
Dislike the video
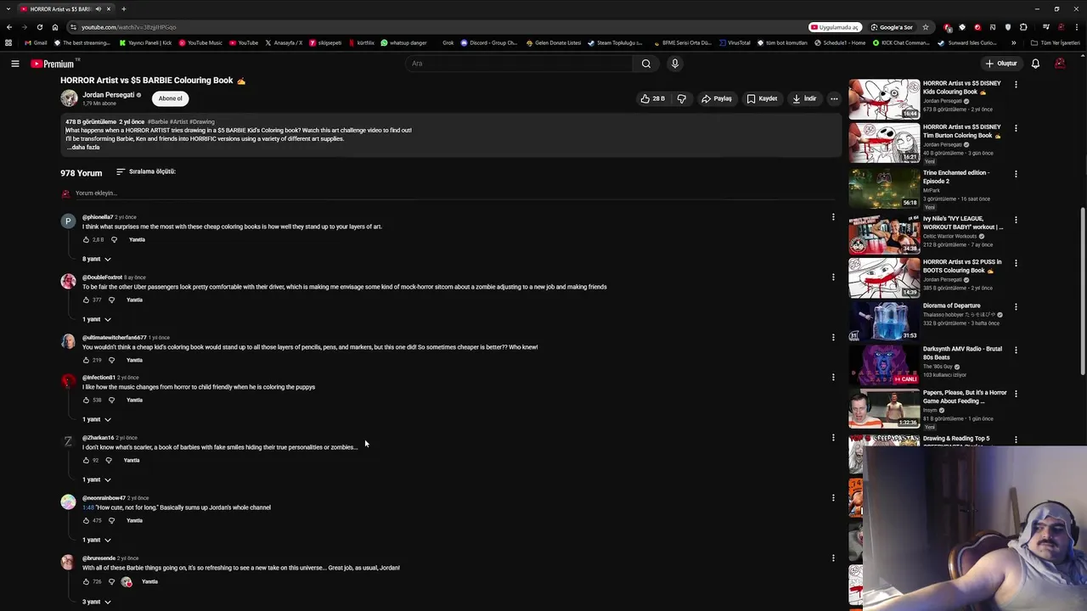tap(681, 98)
